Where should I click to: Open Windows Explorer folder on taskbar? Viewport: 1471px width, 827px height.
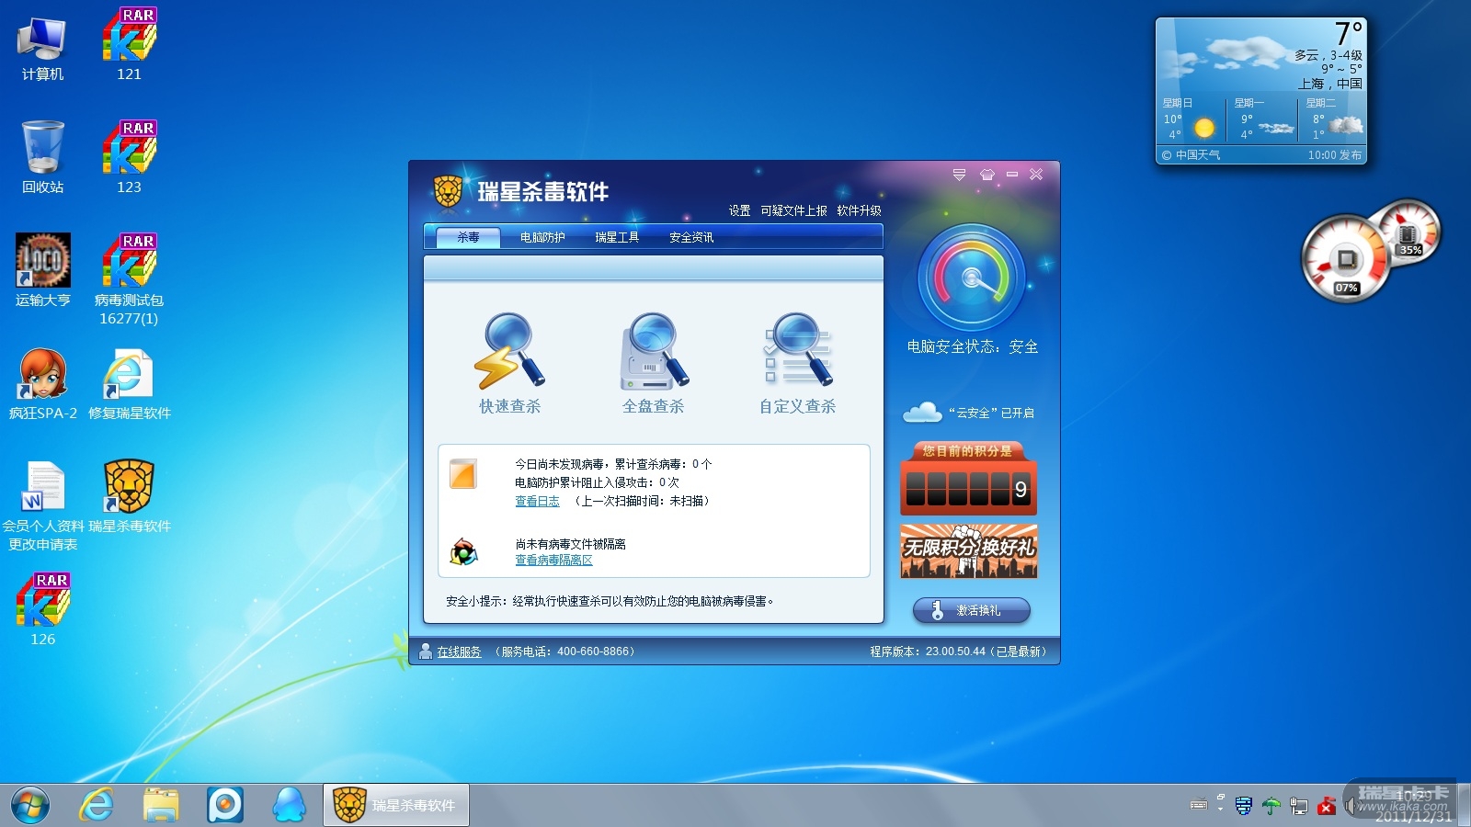tap(161, 806)
